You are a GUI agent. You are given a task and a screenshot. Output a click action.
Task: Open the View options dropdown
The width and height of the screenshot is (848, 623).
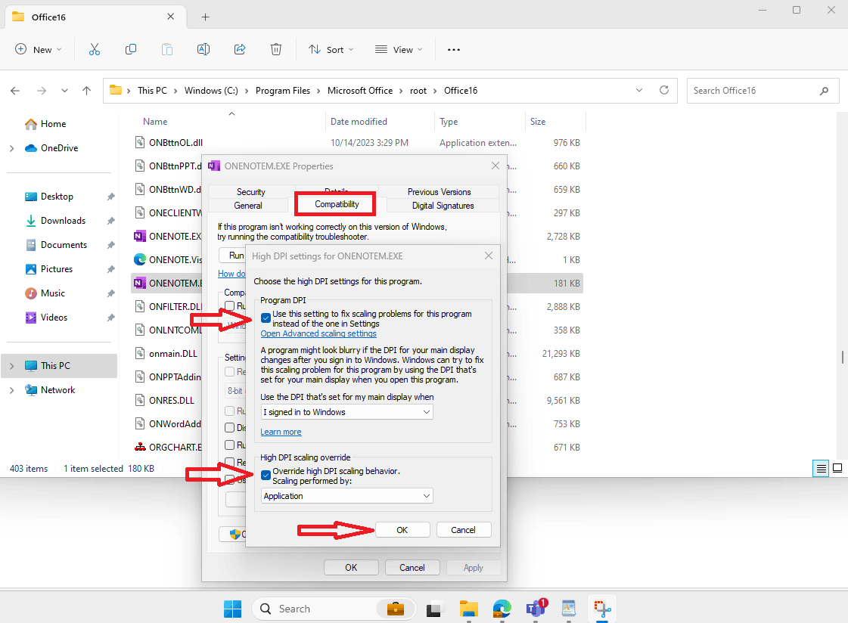399,50
